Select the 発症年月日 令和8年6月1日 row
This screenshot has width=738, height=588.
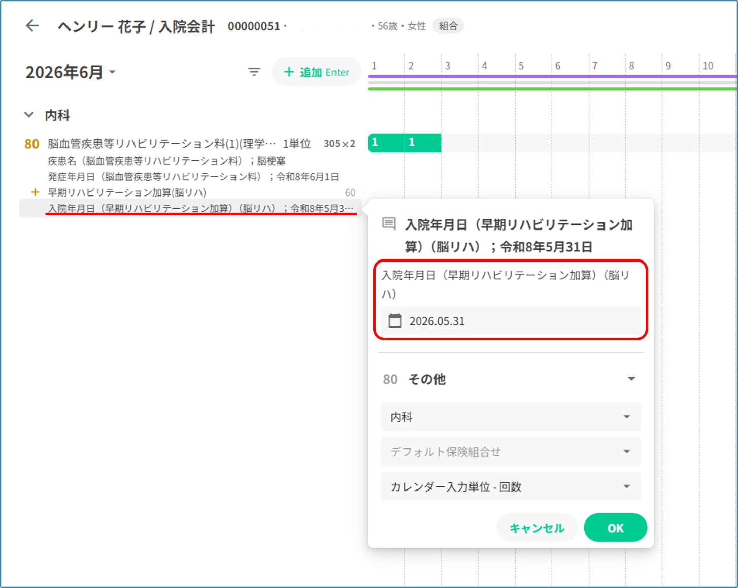coord(193,177)
